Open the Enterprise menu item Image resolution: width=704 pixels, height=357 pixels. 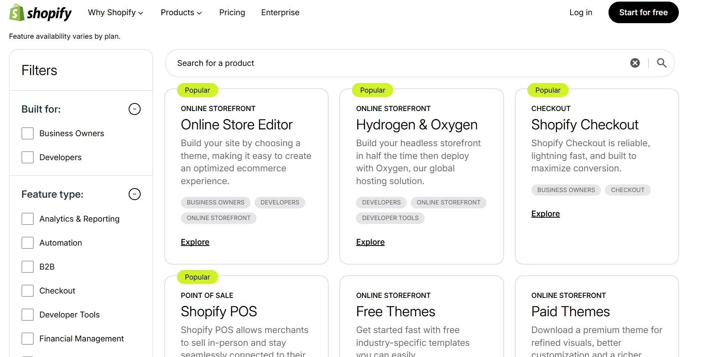tap(280, 13)
